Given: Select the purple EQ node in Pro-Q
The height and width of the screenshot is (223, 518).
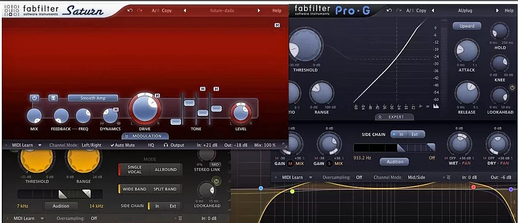Looking at the screenshot, I should click(x=511, y=190).
